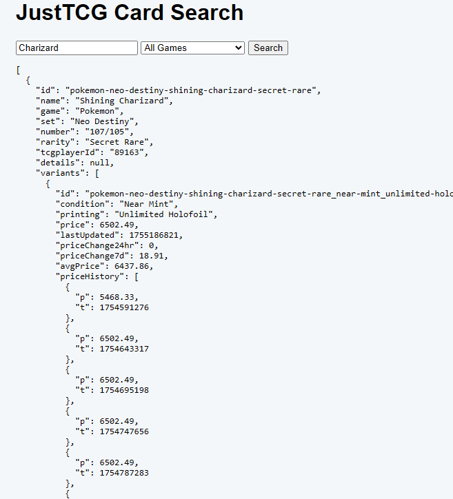This screenshot has width=453, height=499.
Task: Open the All Games dropdown
Action: [x=192, y=48]
